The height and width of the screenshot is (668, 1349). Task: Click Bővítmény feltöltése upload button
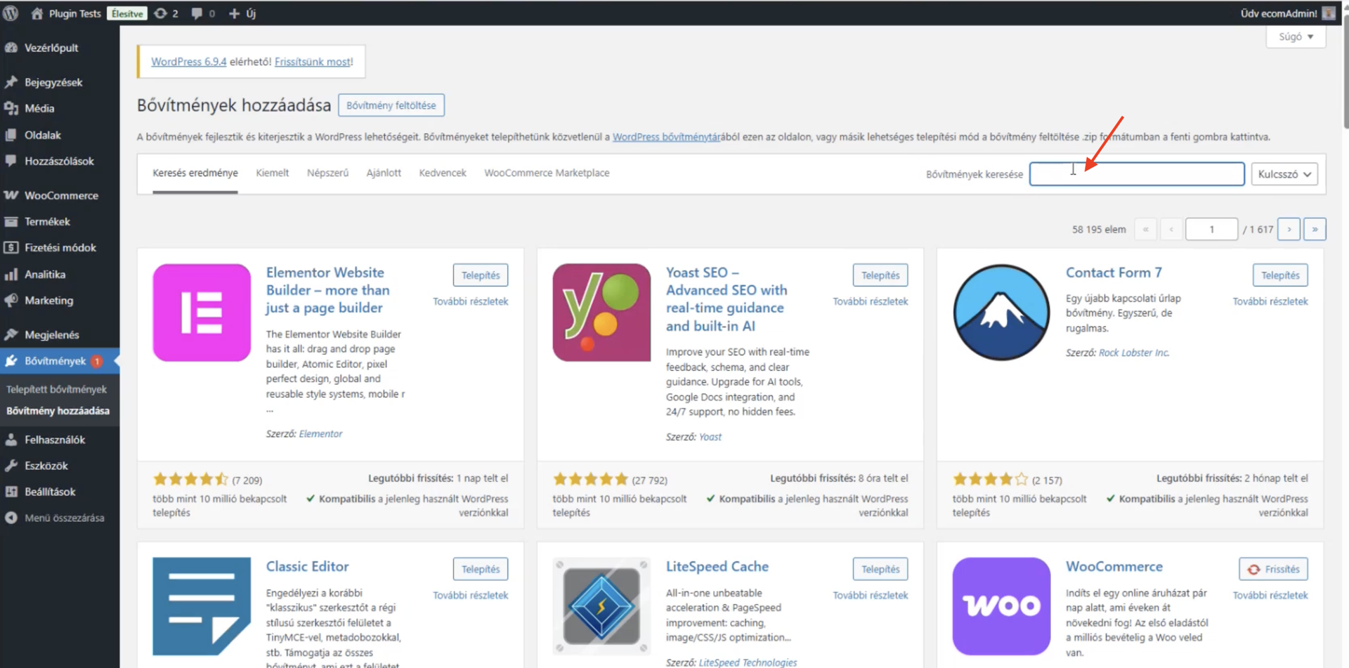click(391, 105)
